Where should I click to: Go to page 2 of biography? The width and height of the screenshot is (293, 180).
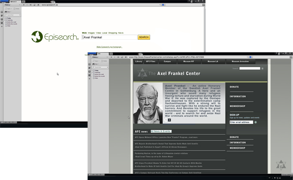[169, 120]
